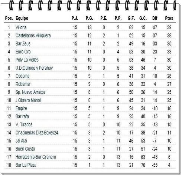Click U.D.Galindo y Perahuy team name

point(34,68)
